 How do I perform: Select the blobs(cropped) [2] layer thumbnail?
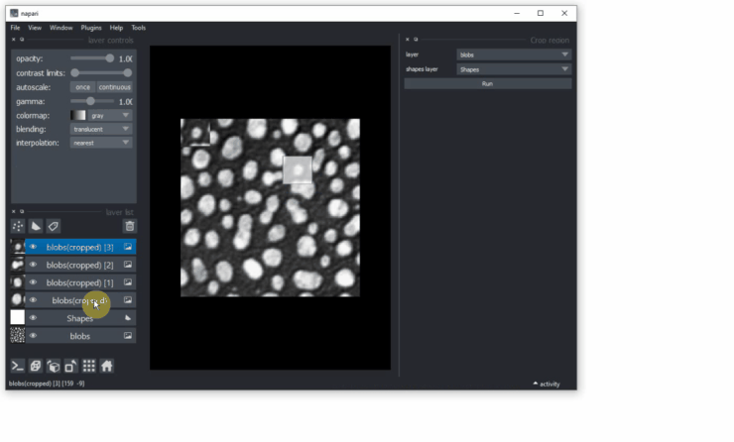(x=17, y=265)
